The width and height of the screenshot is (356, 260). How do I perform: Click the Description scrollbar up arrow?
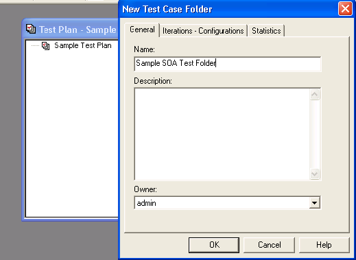(315, 94)
